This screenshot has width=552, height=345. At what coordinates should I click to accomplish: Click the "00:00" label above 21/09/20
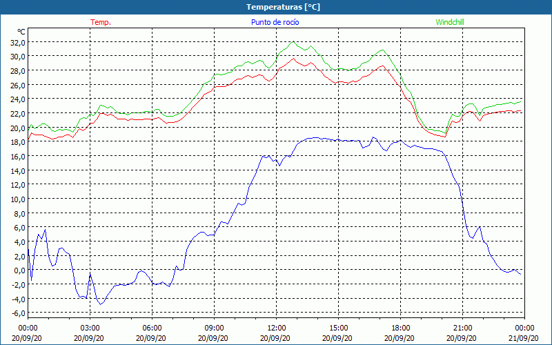(524, 328)
